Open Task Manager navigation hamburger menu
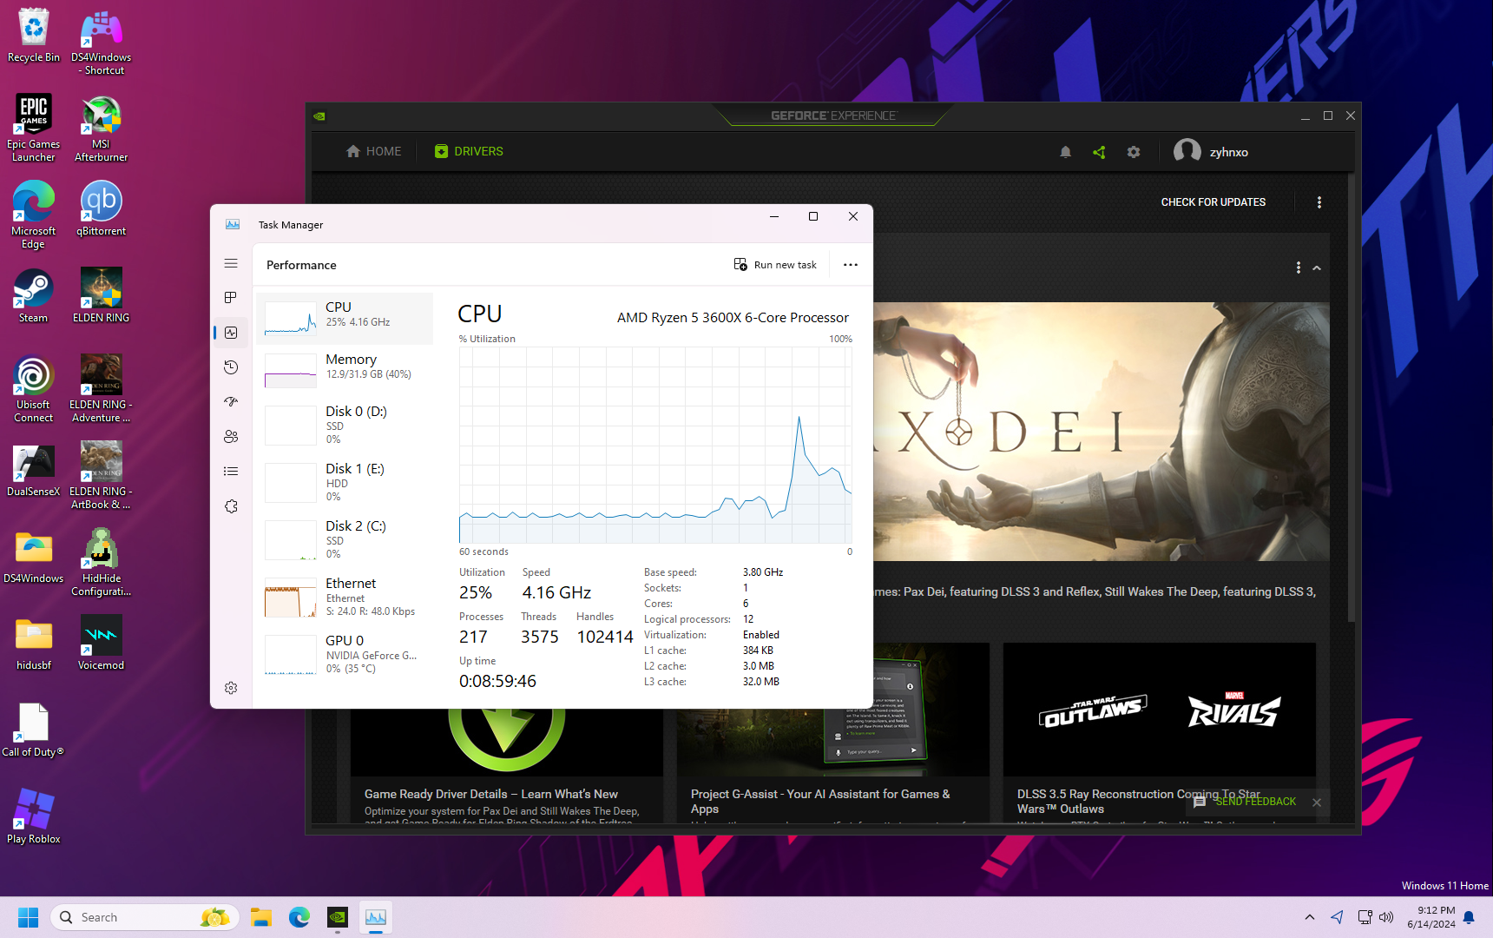The image size is (1493, 938). [x=231, y=263]
